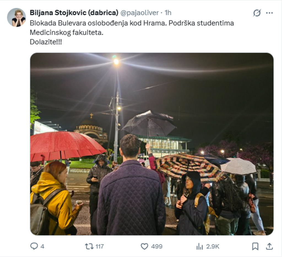Open Biljana Stojkovic's profile picture
The width and height of the screenshot is (282, 257).
point(17,17)
